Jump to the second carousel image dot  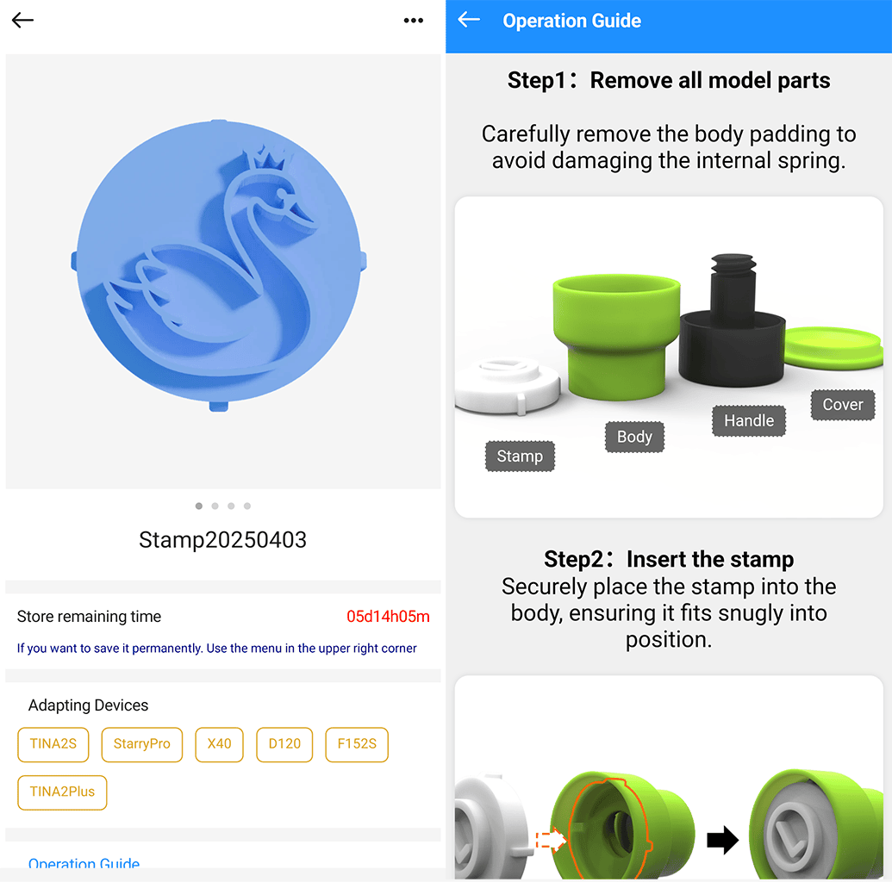click(x=215, y=506)
